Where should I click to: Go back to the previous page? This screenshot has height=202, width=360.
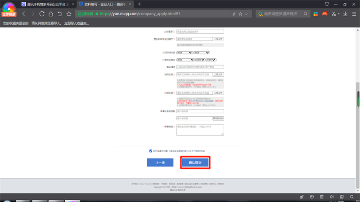coord(24,14)
